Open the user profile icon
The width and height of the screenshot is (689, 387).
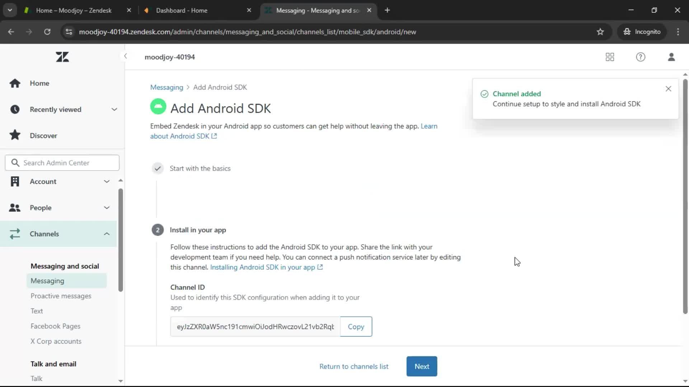[671, 57]
